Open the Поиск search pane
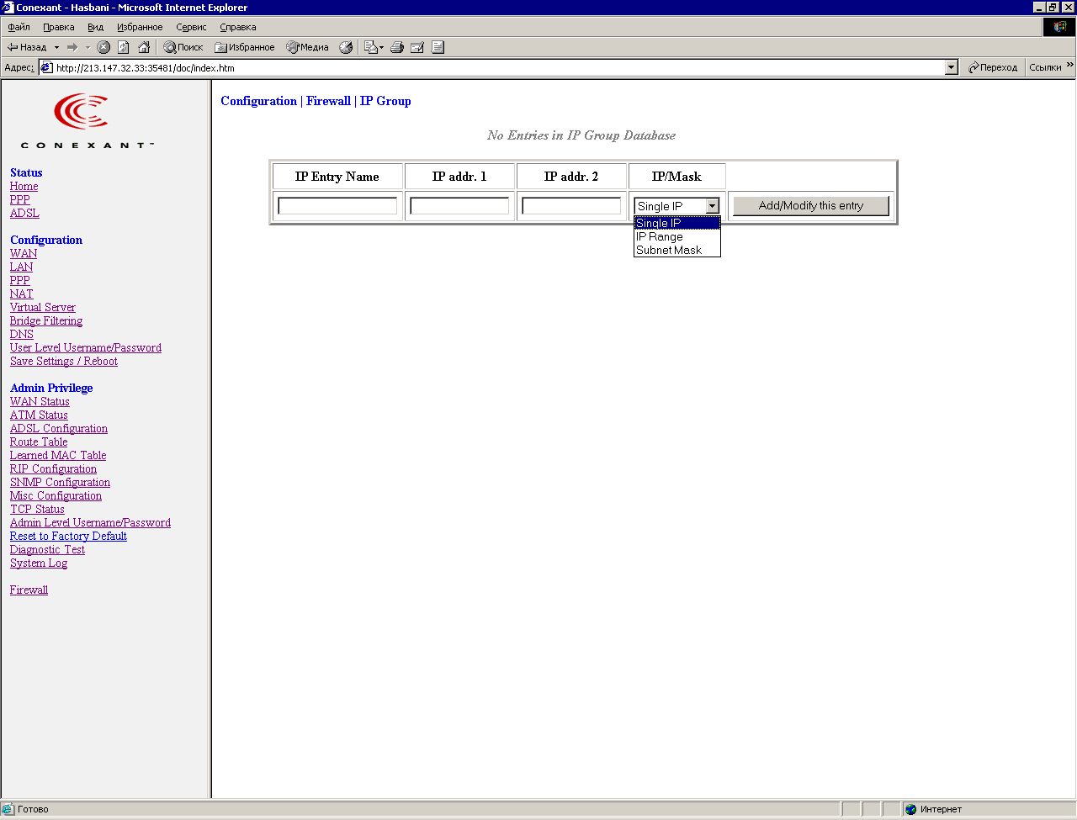1077x820 pixels. coord(183,47)
